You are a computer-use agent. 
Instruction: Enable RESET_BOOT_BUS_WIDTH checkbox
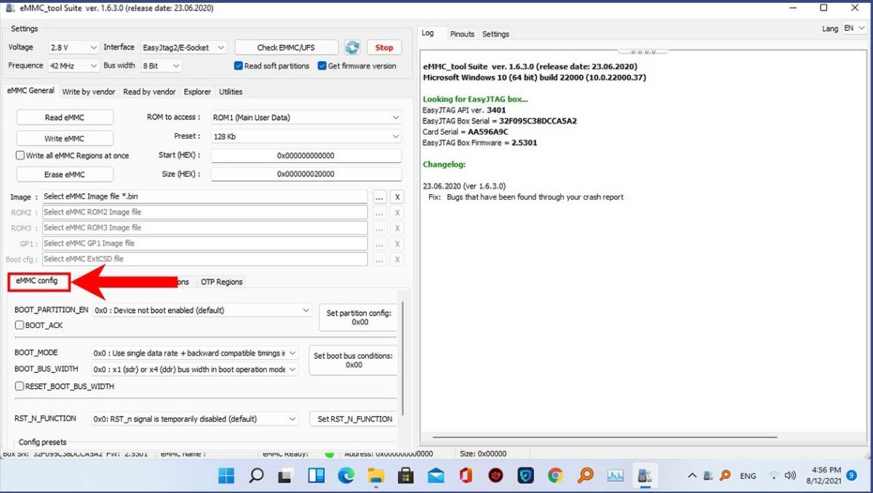tap(20, 386)
